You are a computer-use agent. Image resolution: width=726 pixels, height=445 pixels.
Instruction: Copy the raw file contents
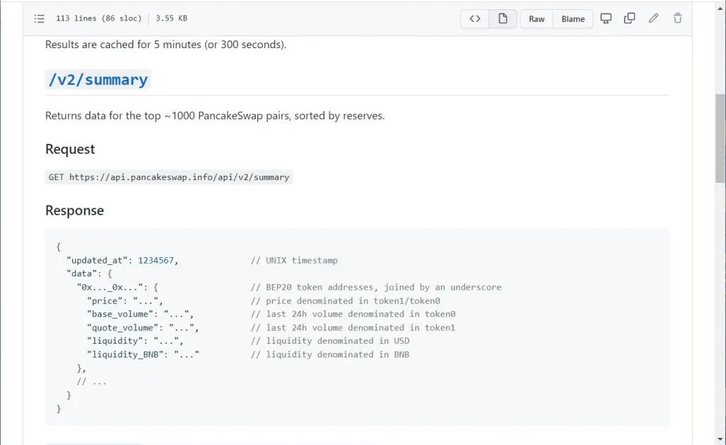[x=629, y=18]
